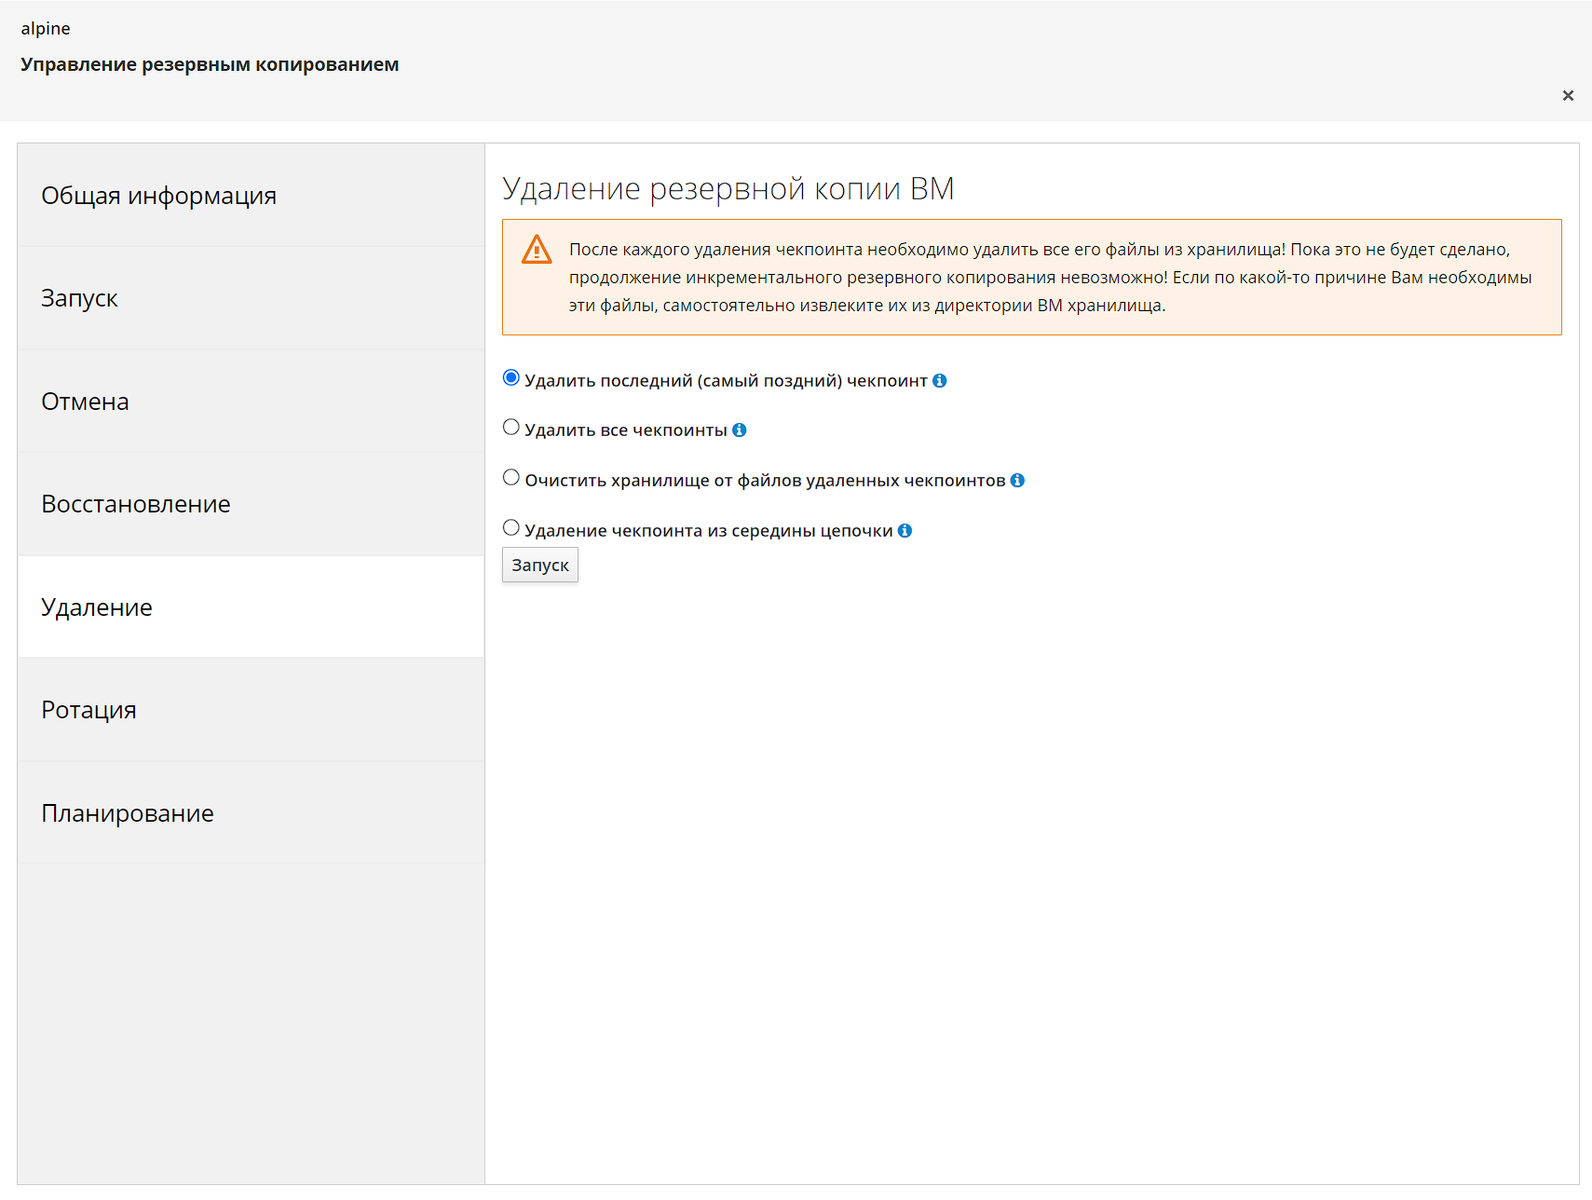Open info tooltip for 'Очистить хранилище' option
The image size is (1592, 1200).
(x=1017, y=480)
